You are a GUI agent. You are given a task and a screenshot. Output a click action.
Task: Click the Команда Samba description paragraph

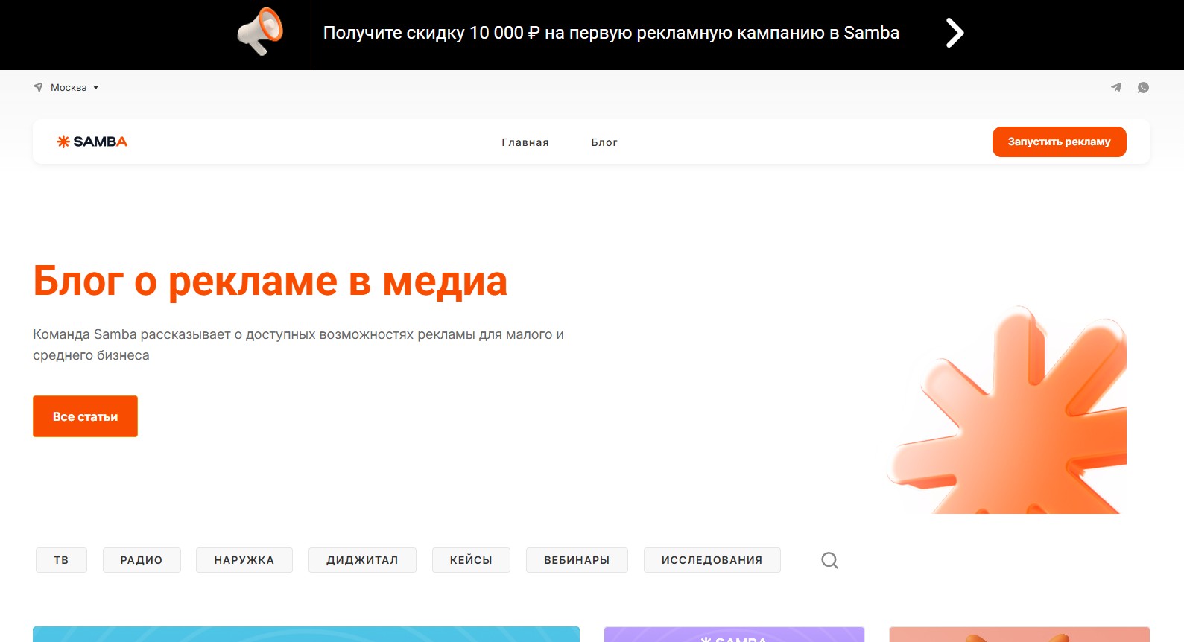tap(298, 345)
